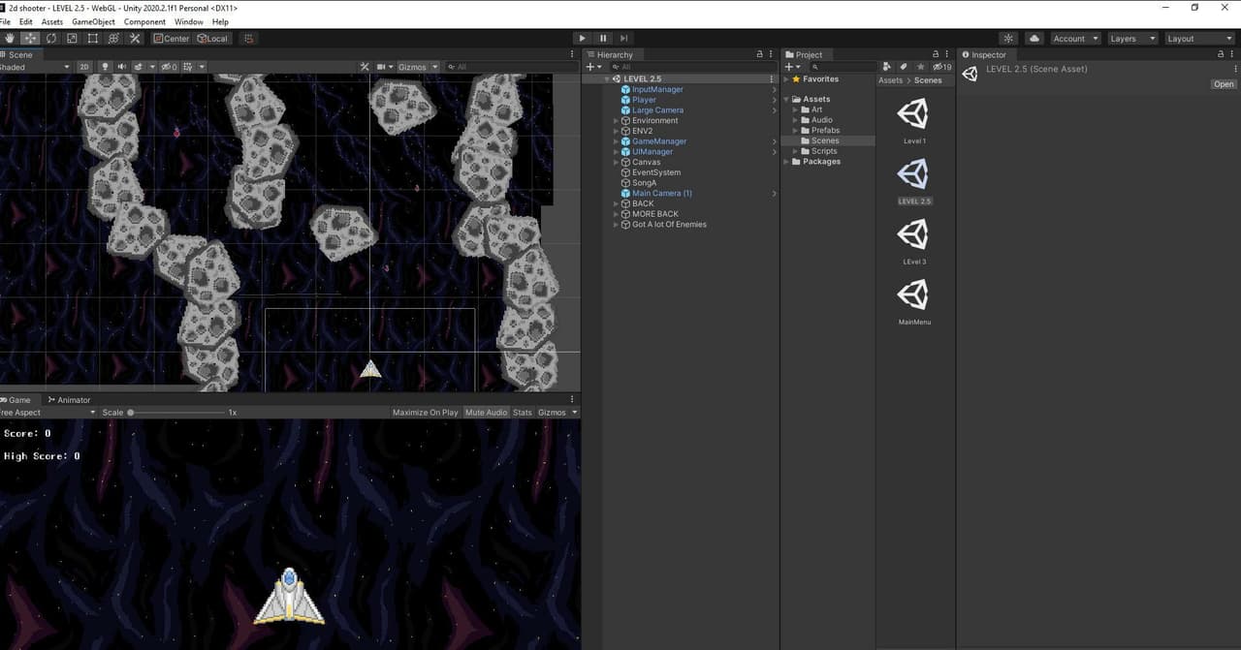Open the File menu
The width and height of the screenshot is (1241, 650).
5,21
